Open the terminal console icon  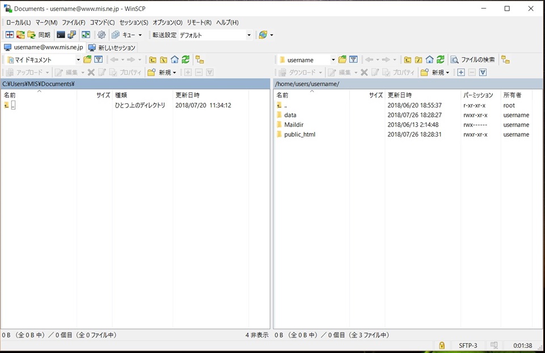click(61, 35)
